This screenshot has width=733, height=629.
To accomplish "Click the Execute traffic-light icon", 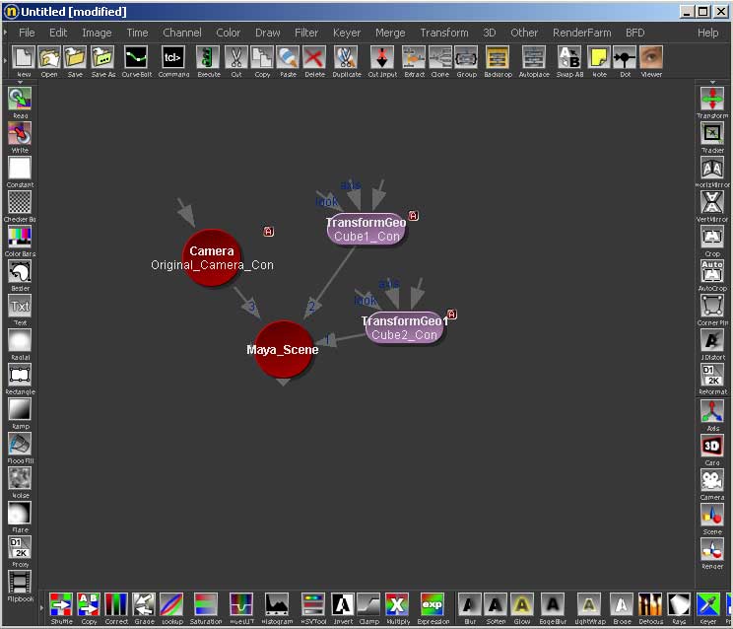I will (208, 58).
